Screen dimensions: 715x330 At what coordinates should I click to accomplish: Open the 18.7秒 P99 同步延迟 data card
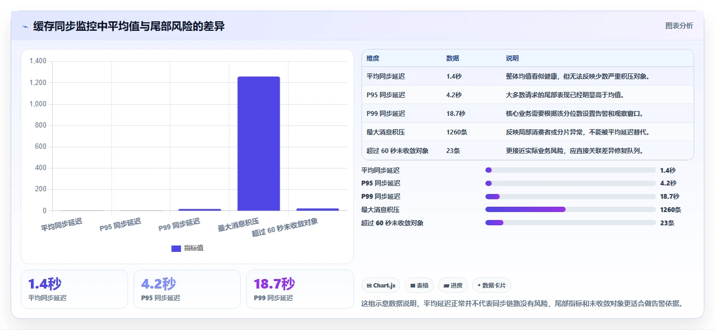pos(300,289)
